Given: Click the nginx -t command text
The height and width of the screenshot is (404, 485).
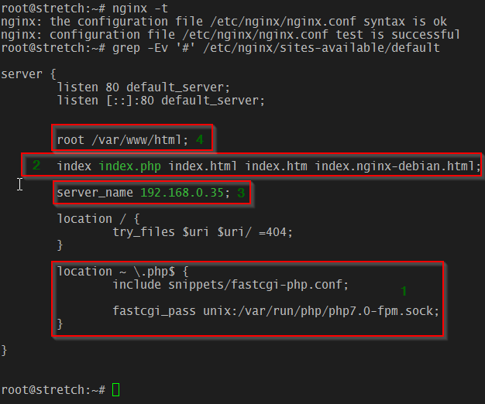Looking at the screenshot, I should [140, 9].
